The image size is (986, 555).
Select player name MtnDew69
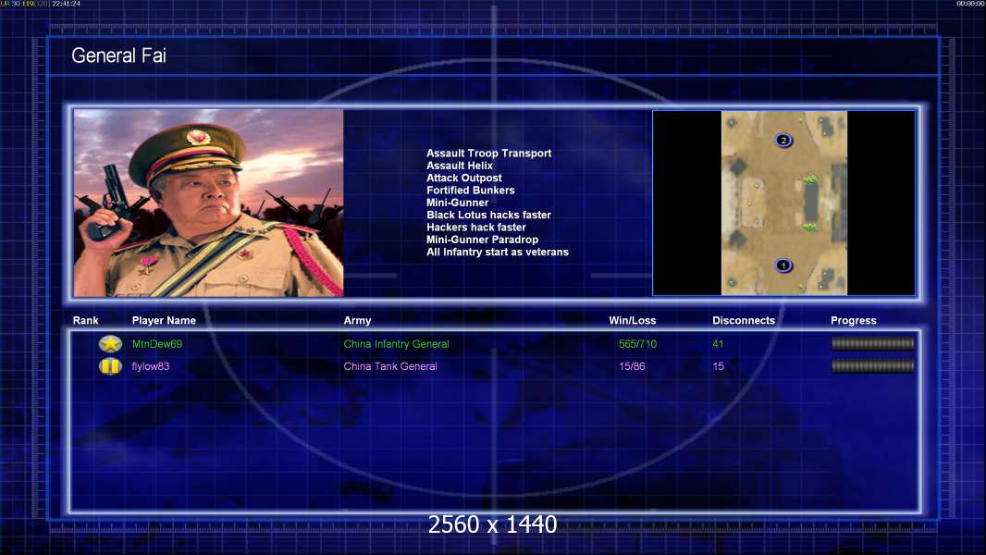pos(157,344)
